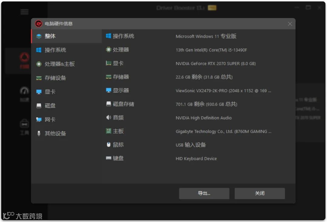Open the hamburger menu in Driver Booster window
Screen dimensions: 327x222
[25, 12]
